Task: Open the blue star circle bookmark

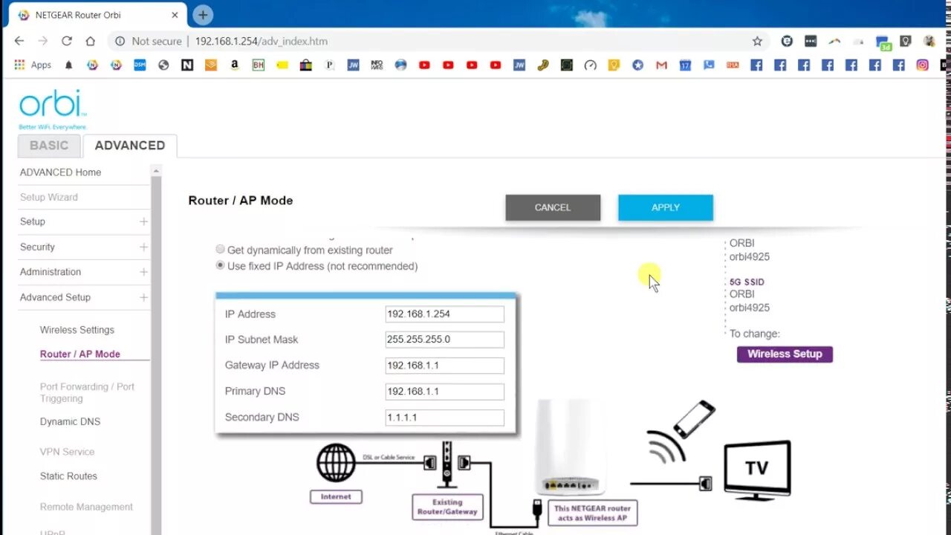Action: [x=637, y=65]
